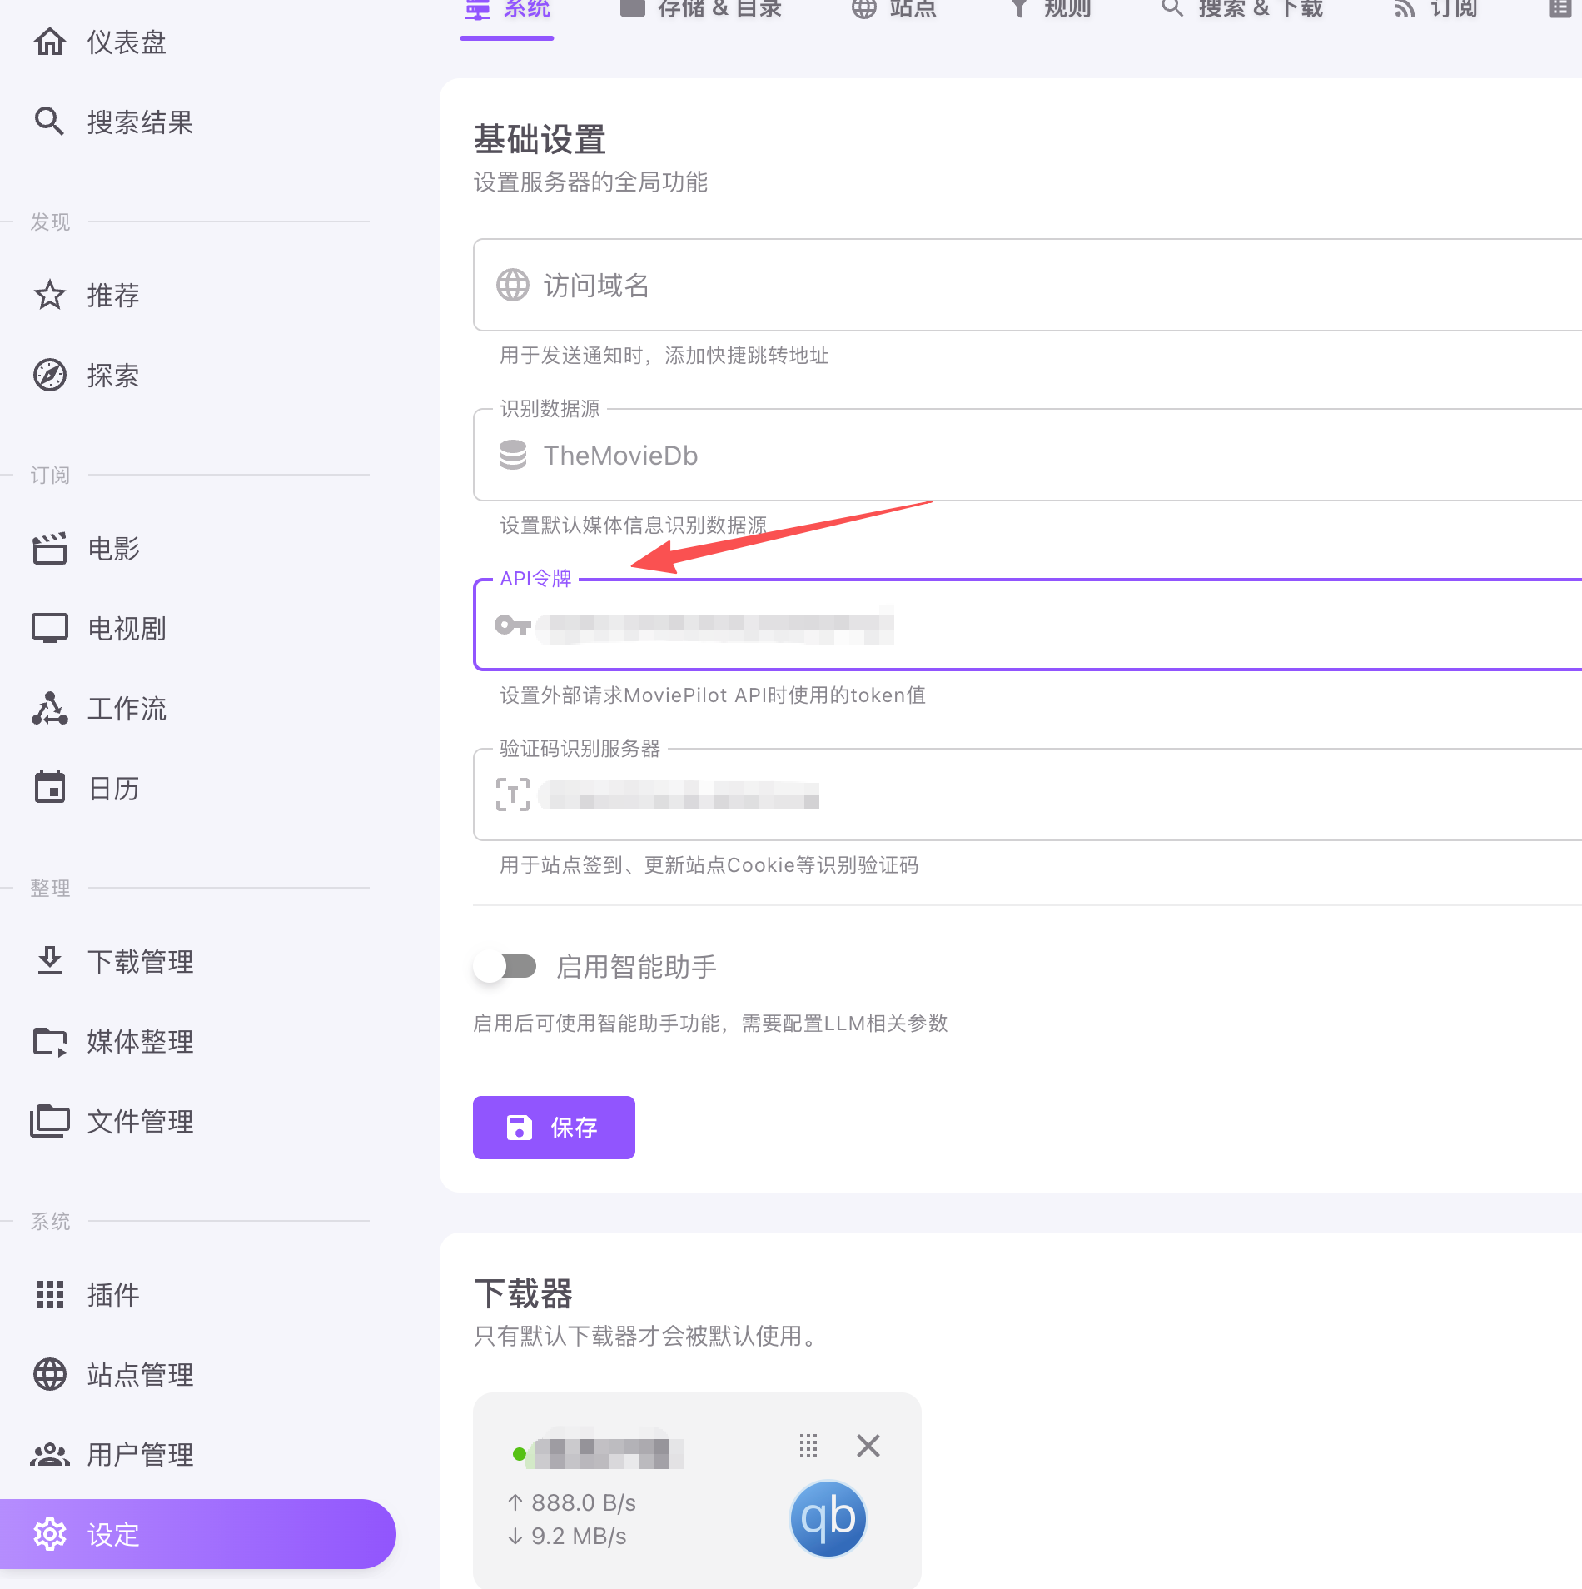Image resolution: width=1582 pixels, height=1589 pixels.
Task: Open the Dashboard home icon
Action: (50, 42)
